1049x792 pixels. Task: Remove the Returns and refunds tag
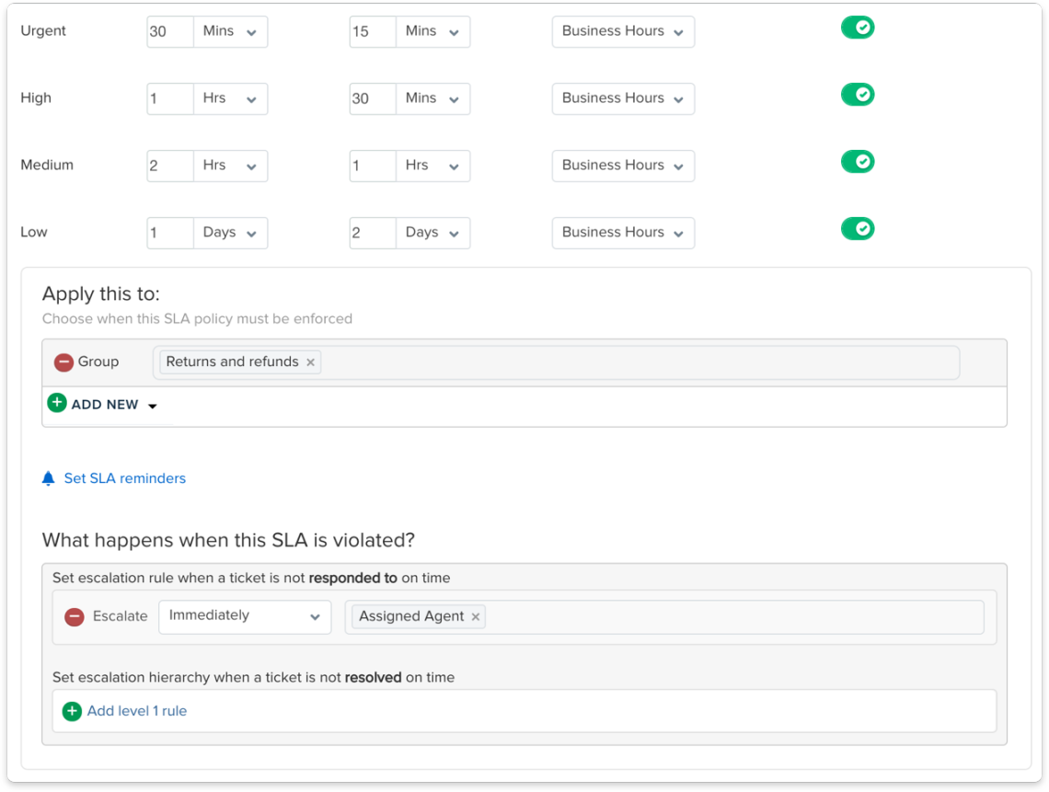click(x=311, y=362)
